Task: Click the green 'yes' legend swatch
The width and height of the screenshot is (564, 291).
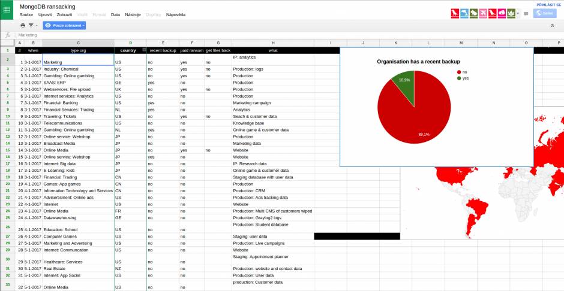Action: pyautogui.click(x=459, y=78)
